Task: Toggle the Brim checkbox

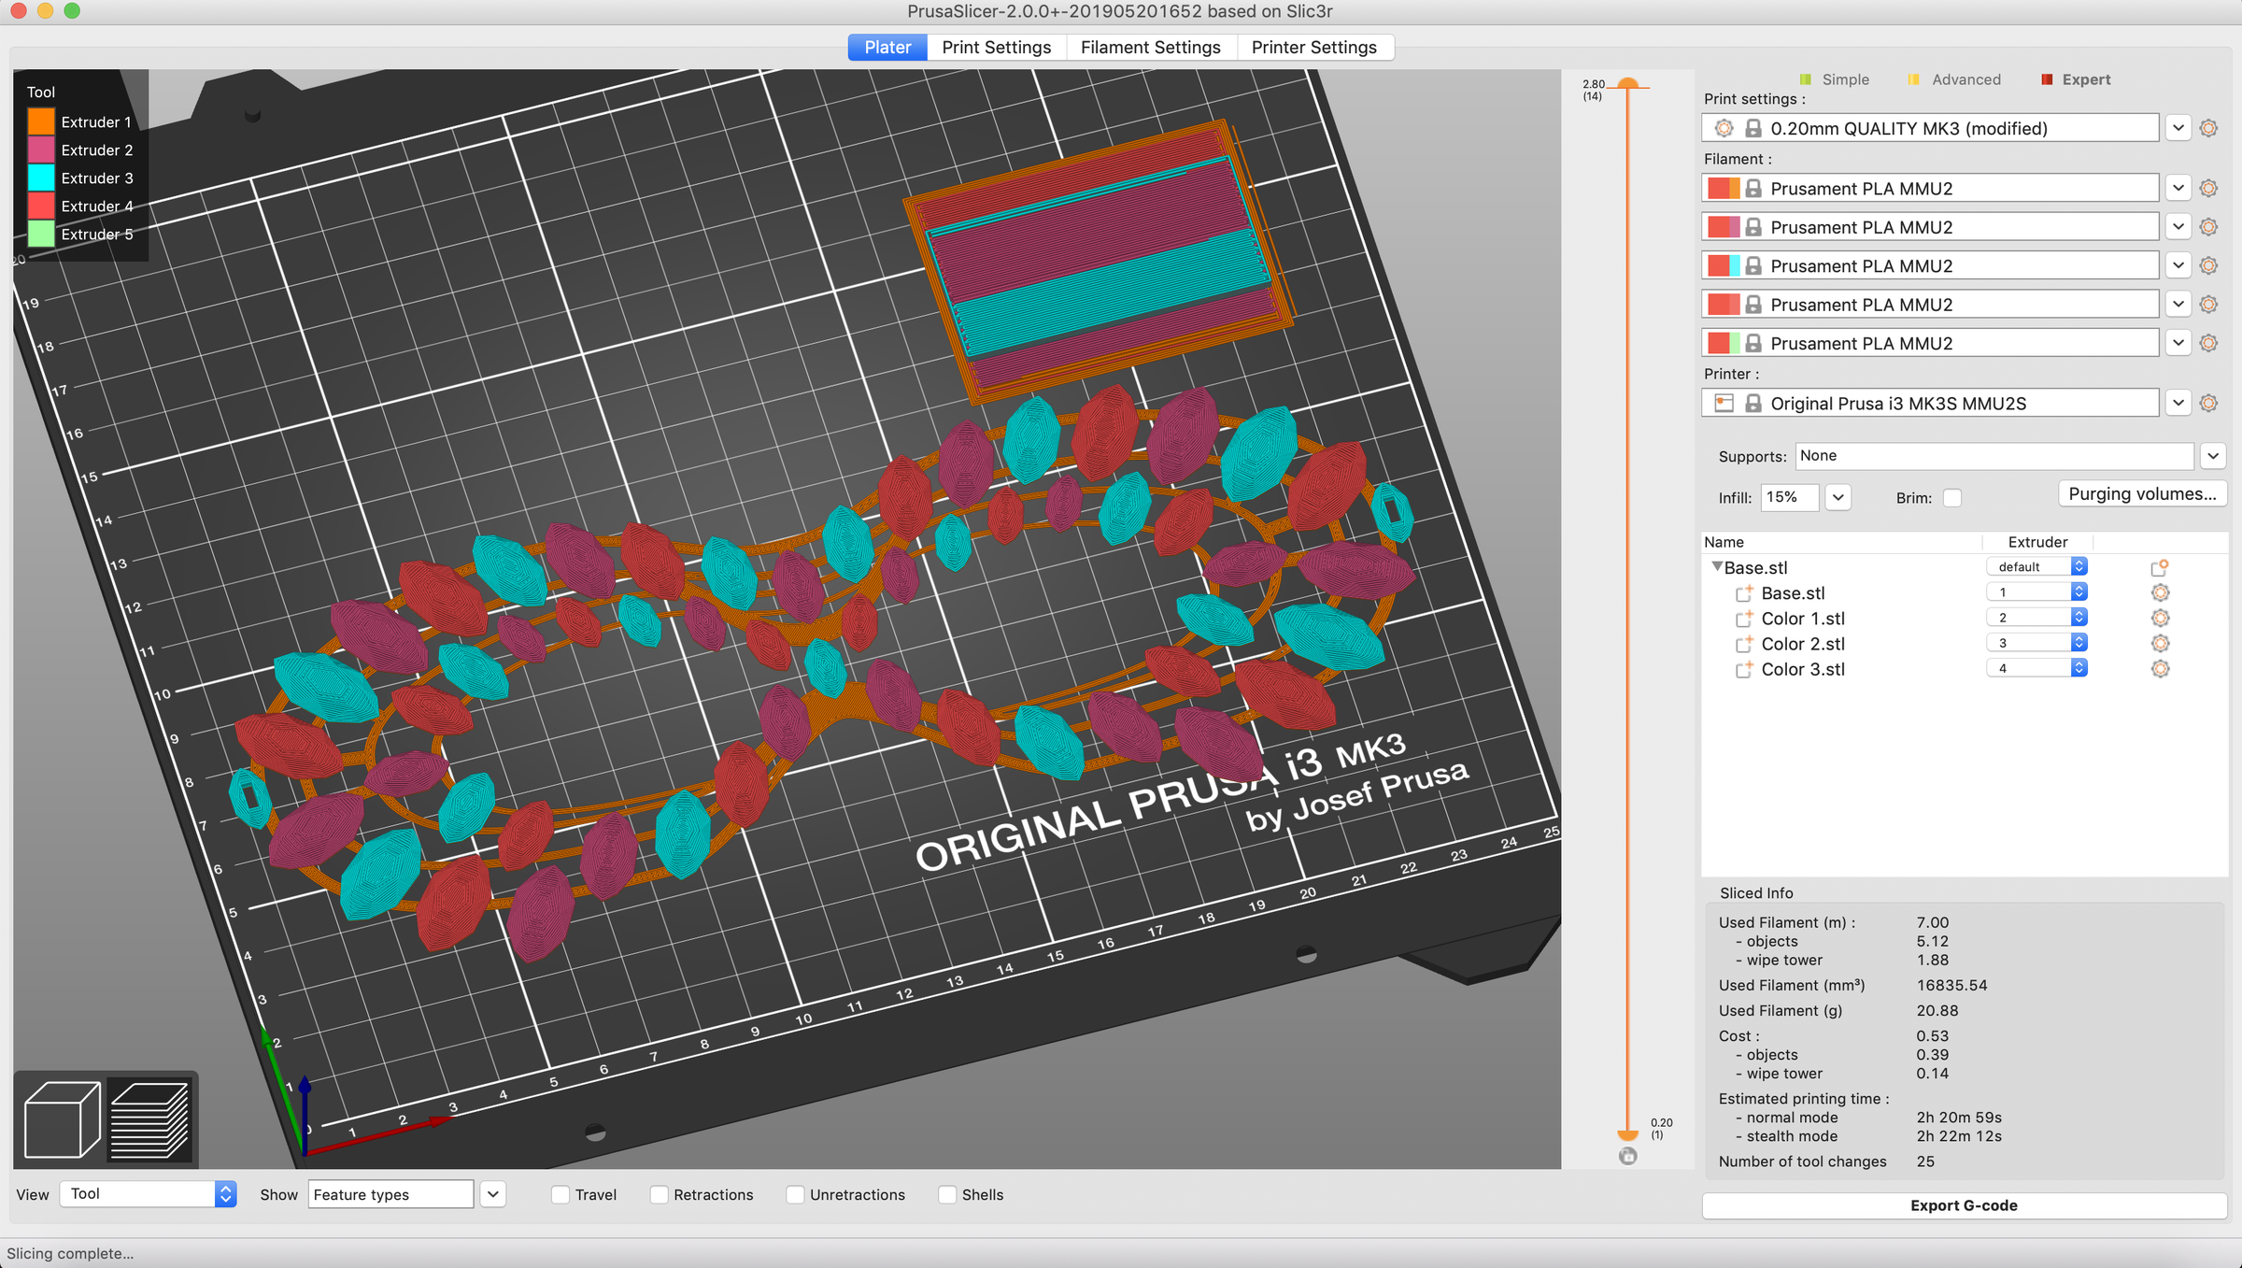Action: (x=1952, y=498)
